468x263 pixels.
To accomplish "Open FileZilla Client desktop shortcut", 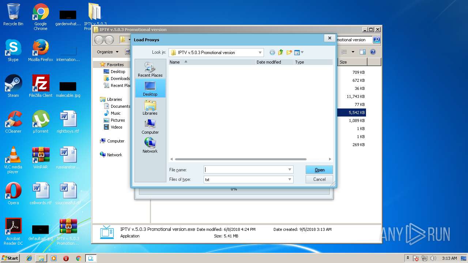I will (41, 86).
